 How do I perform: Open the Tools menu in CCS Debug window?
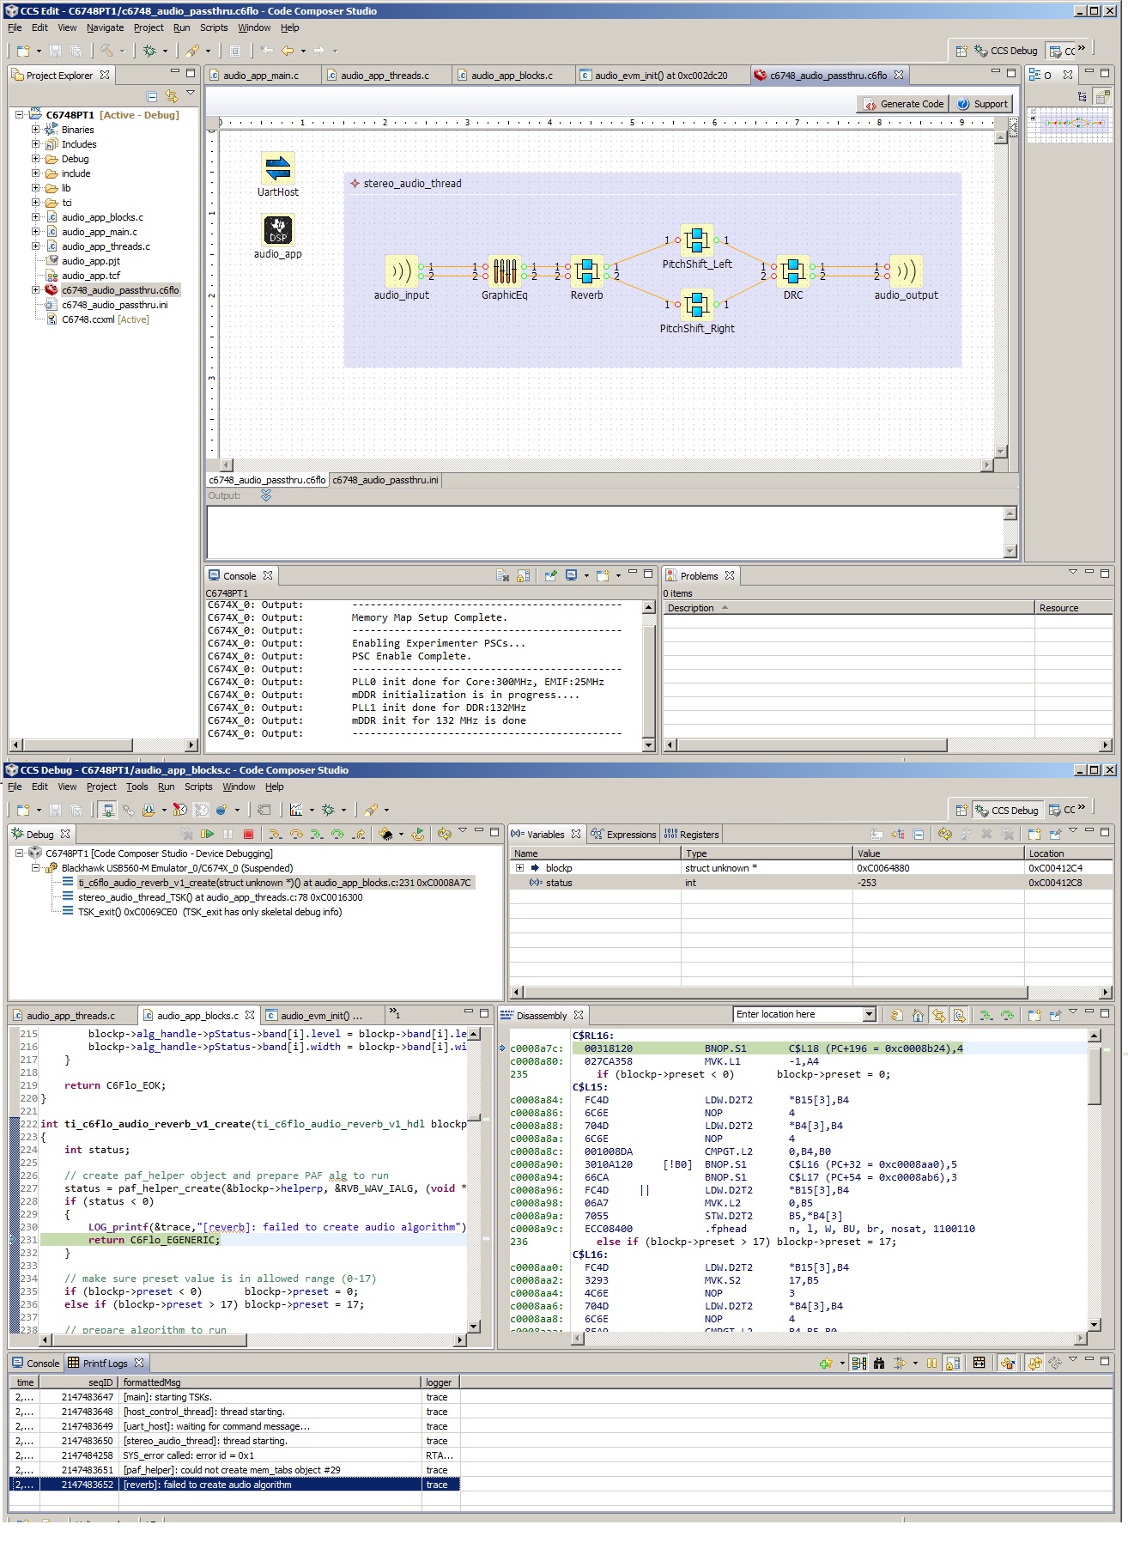(x=137, y=787)
